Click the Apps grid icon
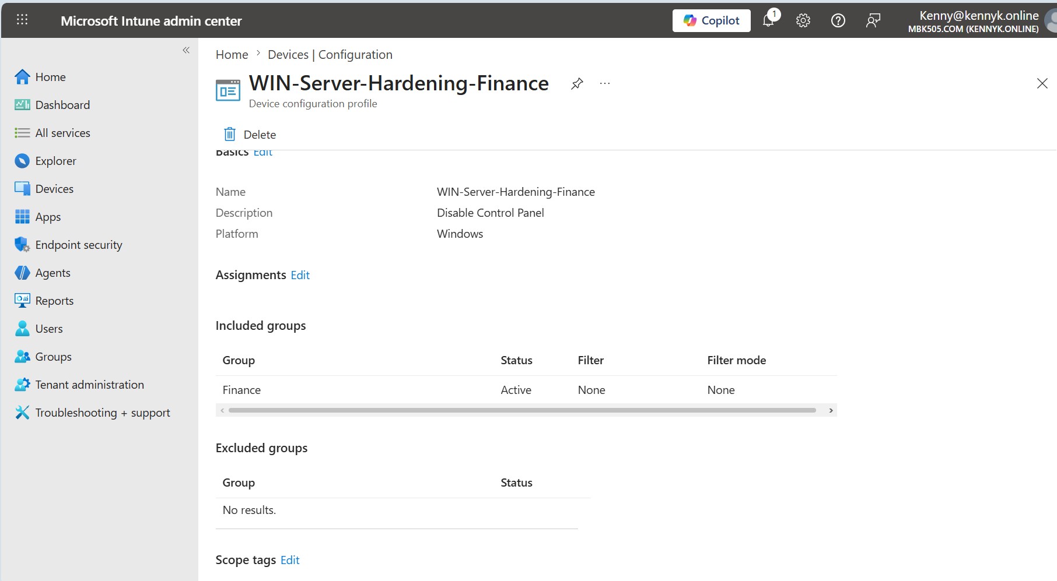The image size is (1057, 581). click(22, 217)
